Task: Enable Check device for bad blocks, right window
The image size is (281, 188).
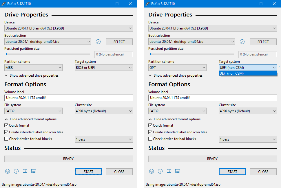Action: tap(150, 139)
